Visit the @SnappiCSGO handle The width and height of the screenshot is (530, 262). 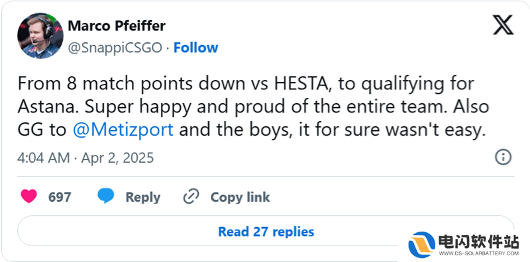click(115, 48)
